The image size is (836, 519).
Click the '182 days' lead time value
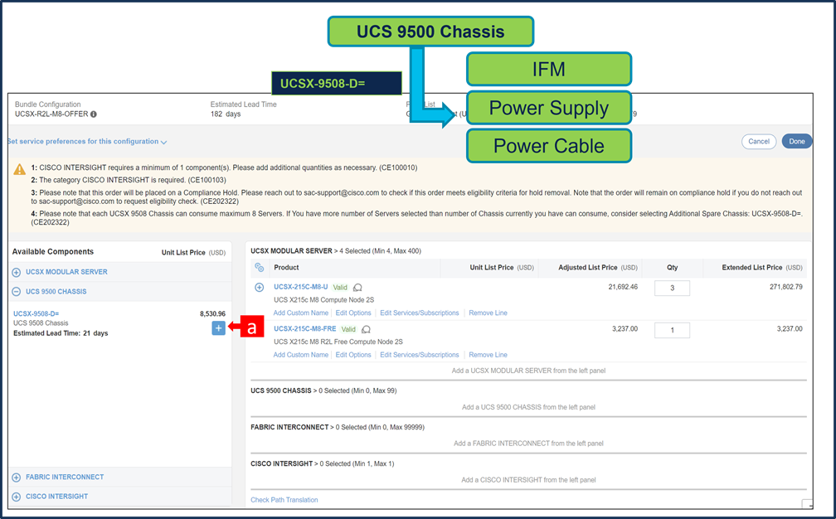pyautogui.click(x=226, y=114)
